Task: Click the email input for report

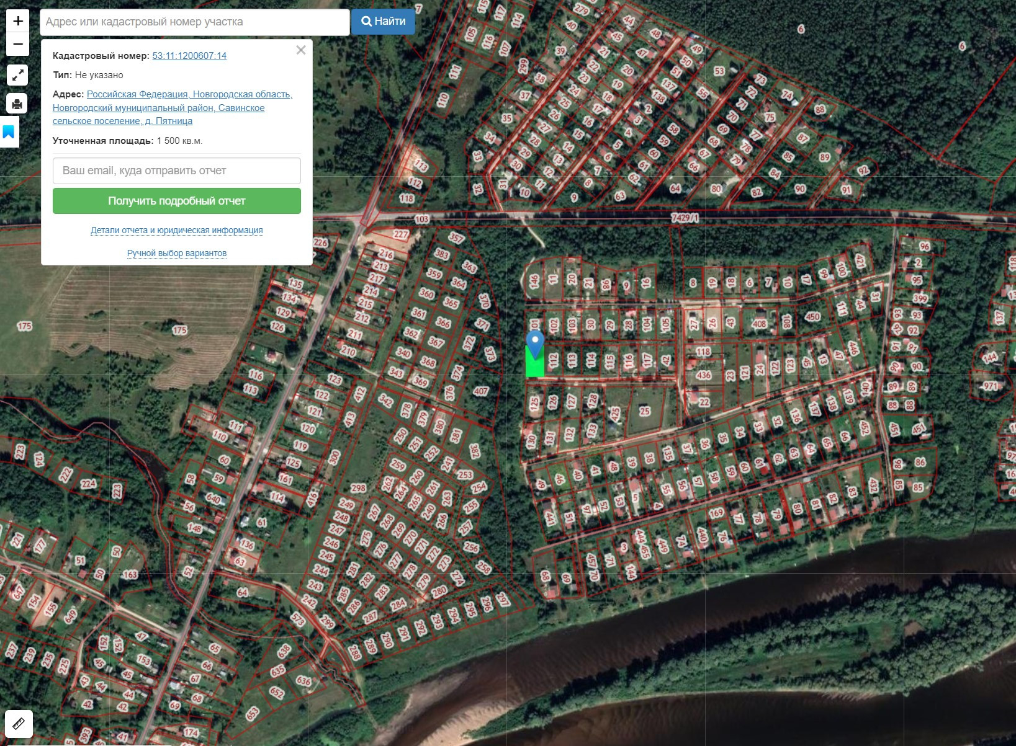Action: [x=177, y=171]
